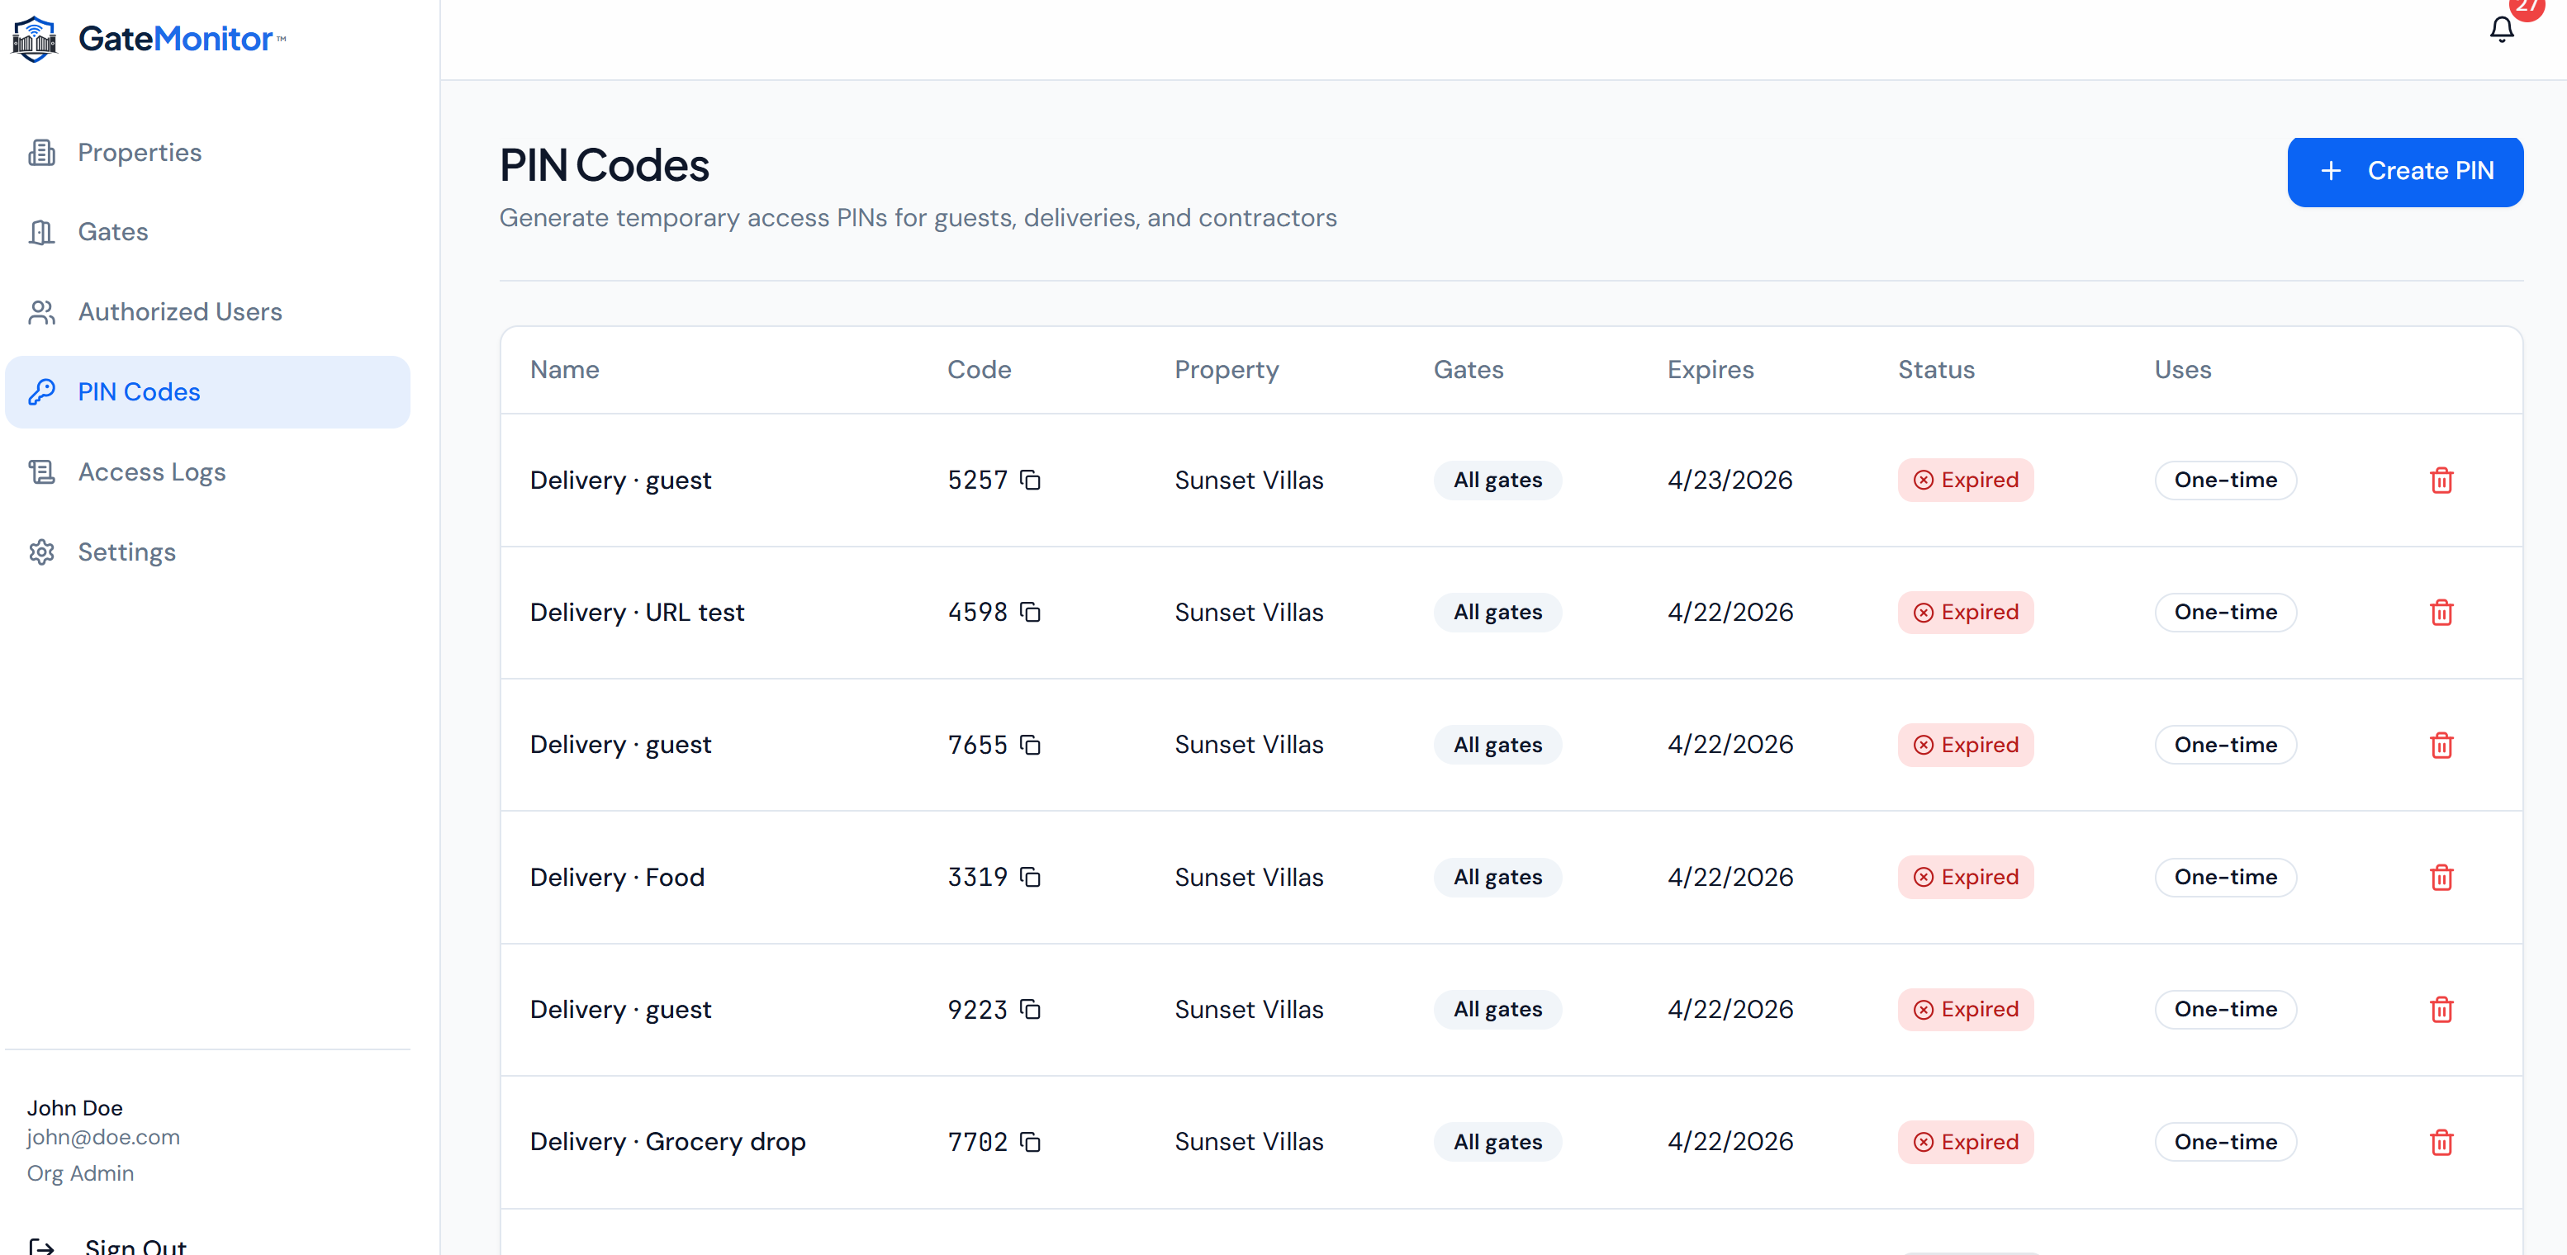The width and height of the screenshot is (2567, 1255).
Task: Click Expired badge for code 5257
Action: (x=1965, y=480)
